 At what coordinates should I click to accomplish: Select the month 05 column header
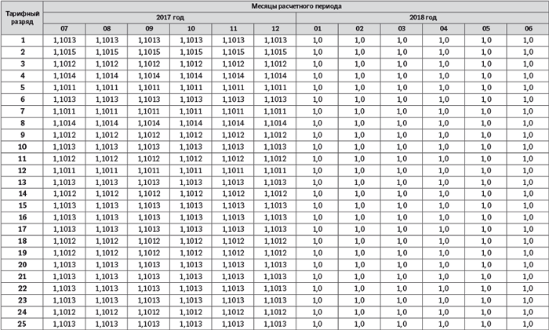(x=485, y=28)
